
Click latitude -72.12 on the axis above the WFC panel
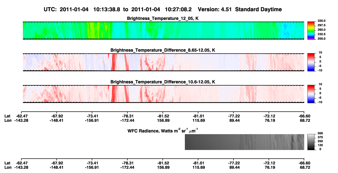click(x=269, y=116)
